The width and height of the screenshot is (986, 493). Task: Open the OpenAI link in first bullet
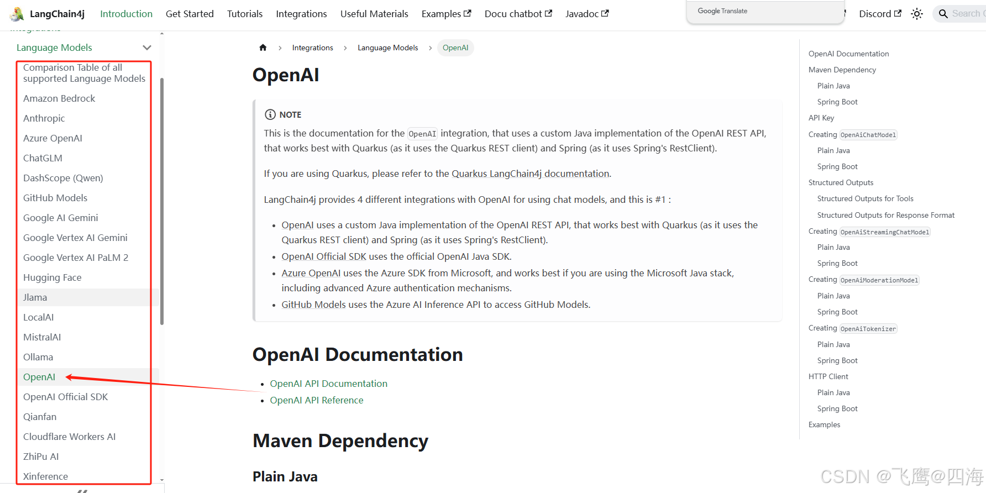(297, 225)
